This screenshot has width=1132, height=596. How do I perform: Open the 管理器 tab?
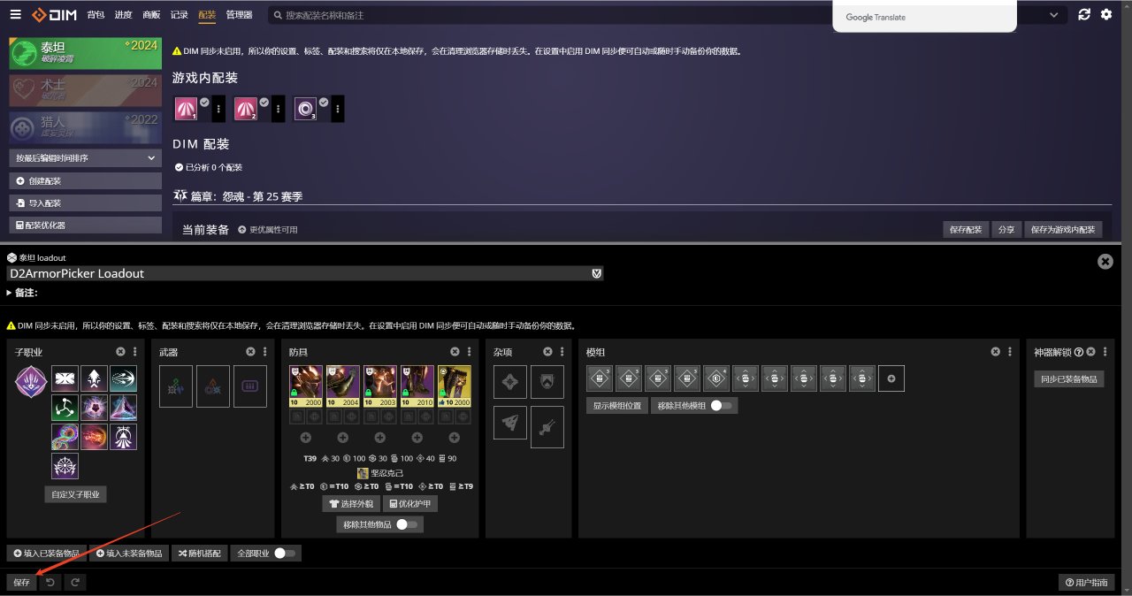pos(239,15)
